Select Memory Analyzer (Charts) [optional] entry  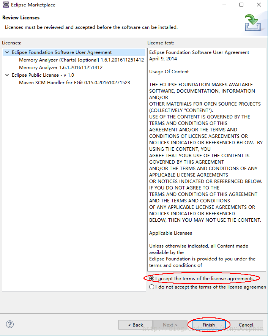[81, 60]
